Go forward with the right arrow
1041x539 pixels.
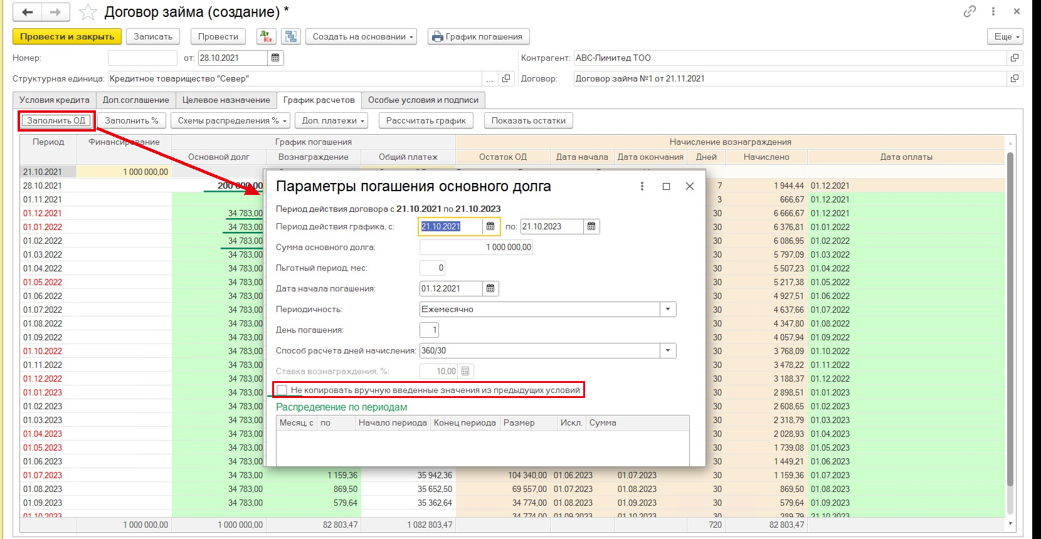tap(56, 12)
